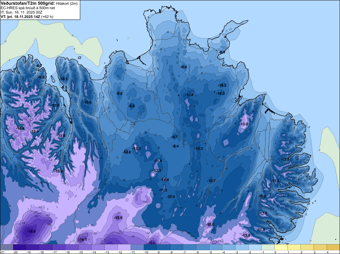Click the -10.6 temperature label

click(126, 152)
